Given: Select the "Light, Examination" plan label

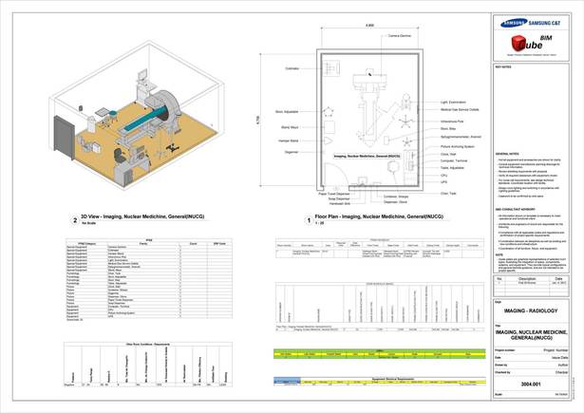Looking at the screenshot, I should tap(453, 102).
